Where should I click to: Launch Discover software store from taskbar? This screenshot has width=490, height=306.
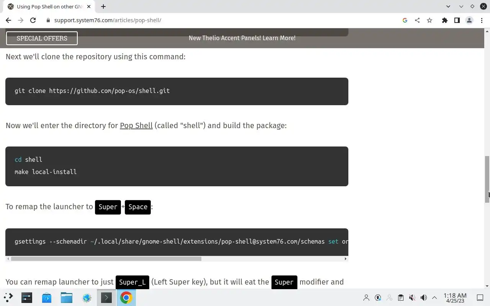coord(47,298)
